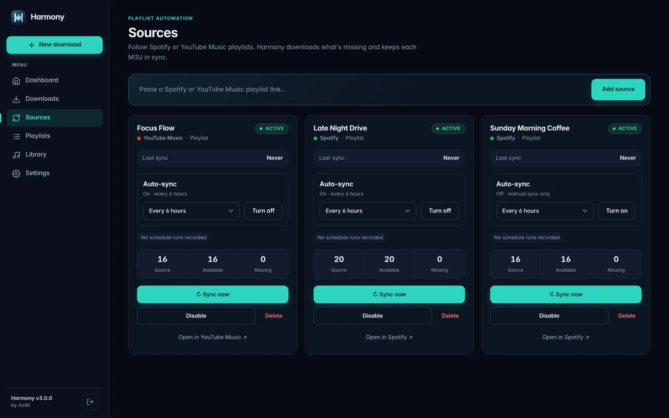The width and height of the screenshot is (669, 418).
Task: Go to the Downloads page
Action: (54, 99)
